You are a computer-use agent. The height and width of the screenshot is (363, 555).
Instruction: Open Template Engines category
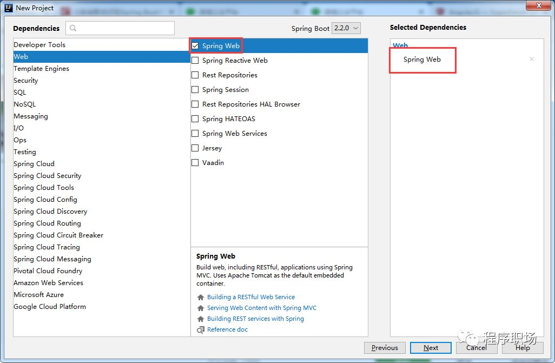tap(102, 69)
